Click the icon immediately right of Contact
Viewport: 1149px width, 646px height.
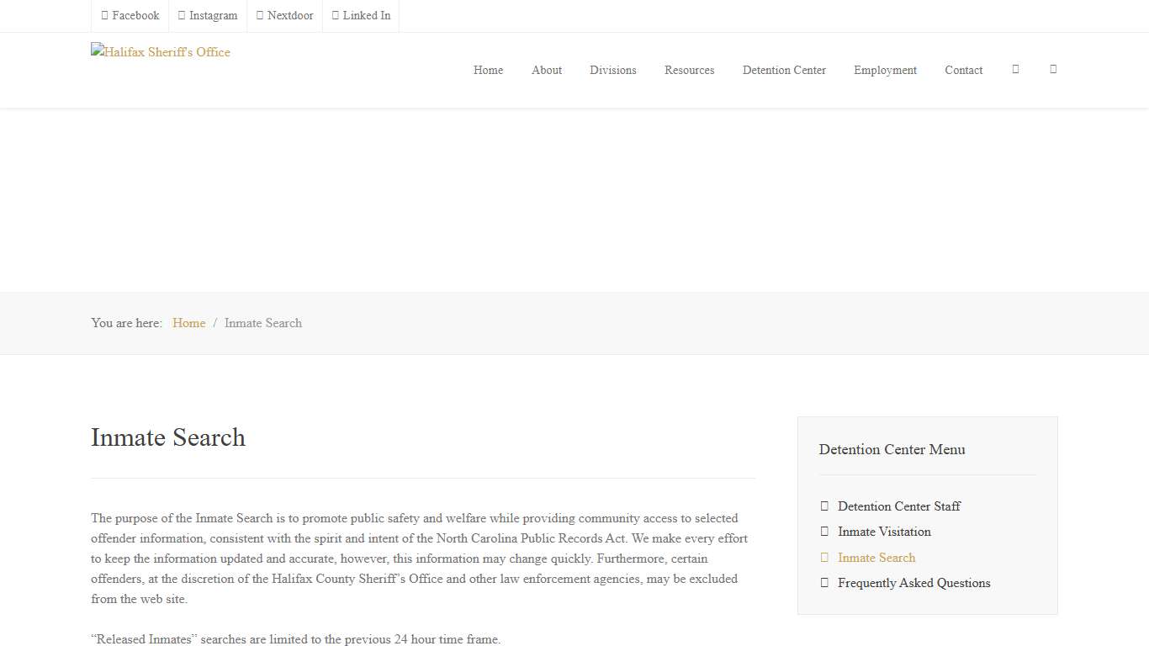[1015, 69]
